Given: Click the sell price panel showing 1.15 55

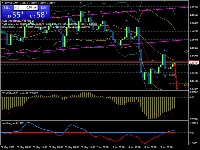Looking at the screenshot, I should [x=13, y=15].
